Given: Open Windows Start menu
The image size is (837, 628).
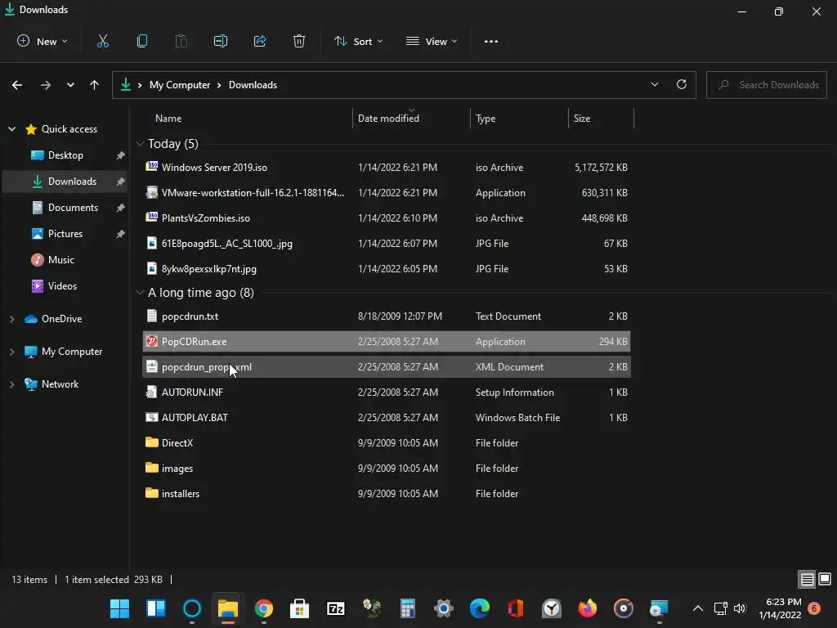Looking at the screenshot, I should (119, 608).
